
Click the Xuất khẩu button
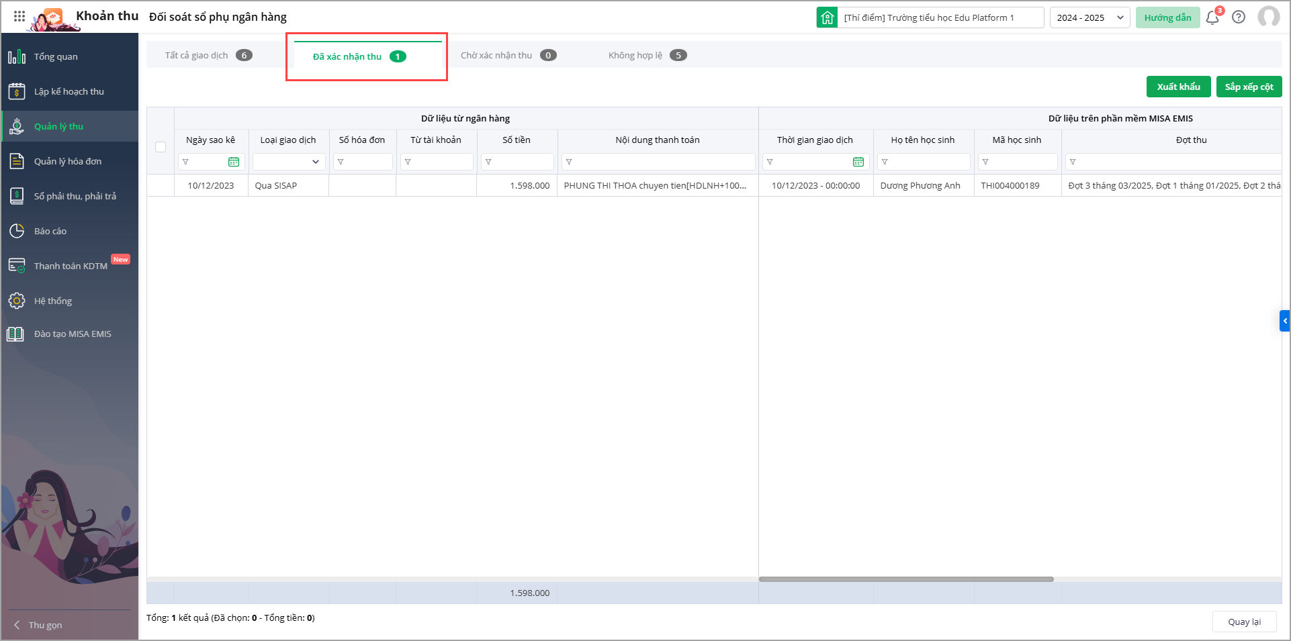[1178, 87]
